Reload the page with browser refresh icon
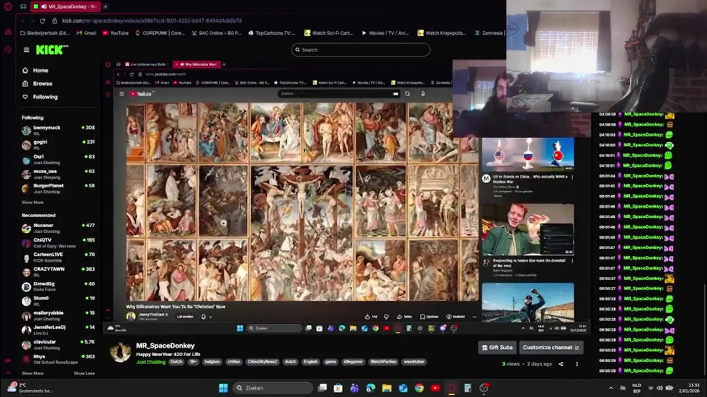The width and height of the screenshot is (707, 397). click(x=43, y=20)
